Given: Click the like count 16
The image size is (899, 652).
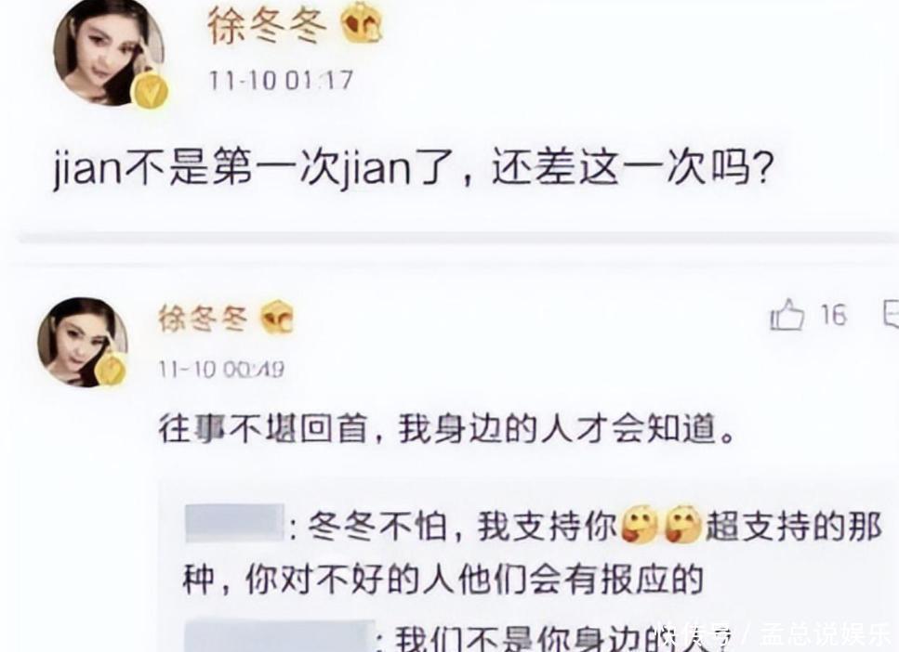Looking at the screenshot, I should click(833, 315).
